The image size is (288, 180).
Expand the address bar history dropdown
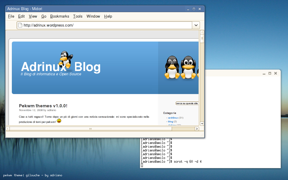point(196,25)
